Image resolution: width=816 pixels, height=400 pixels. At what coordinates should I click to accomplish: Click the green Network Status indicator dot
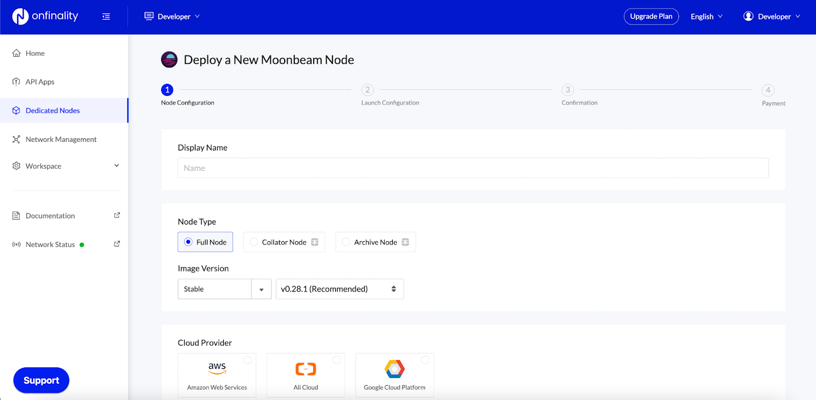[82, 245]
